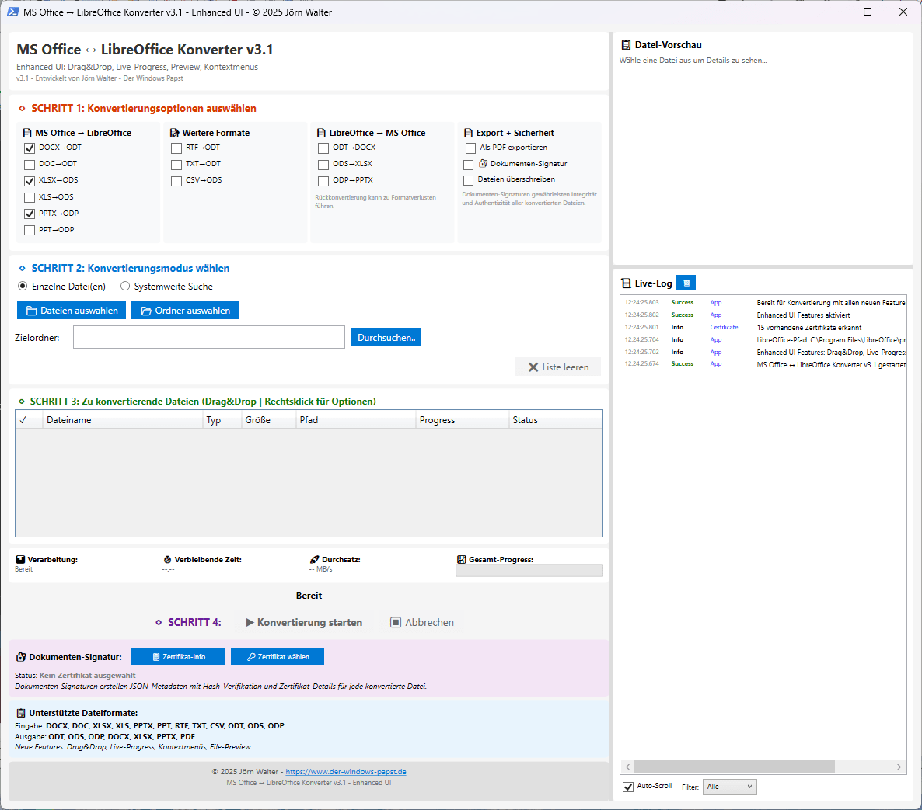Enable the ODT→DOCX checkbox

(x=323, y=148)
